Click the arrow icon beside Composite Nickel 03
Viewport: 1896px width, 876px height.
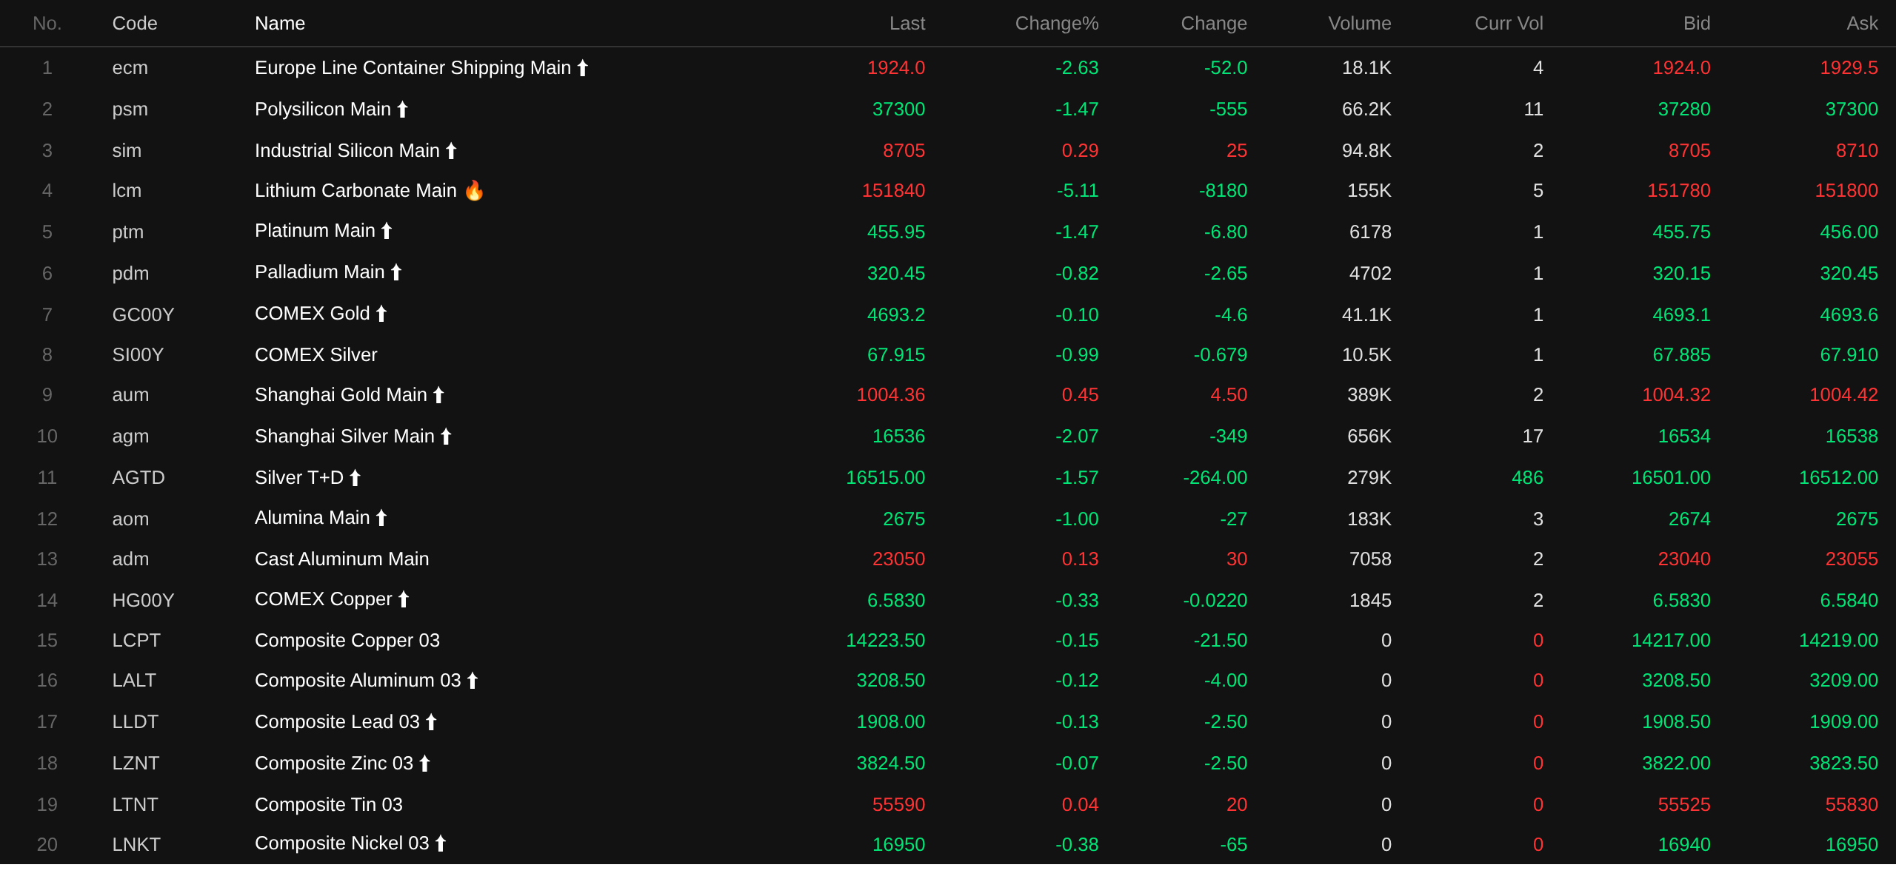pos(441,843)
